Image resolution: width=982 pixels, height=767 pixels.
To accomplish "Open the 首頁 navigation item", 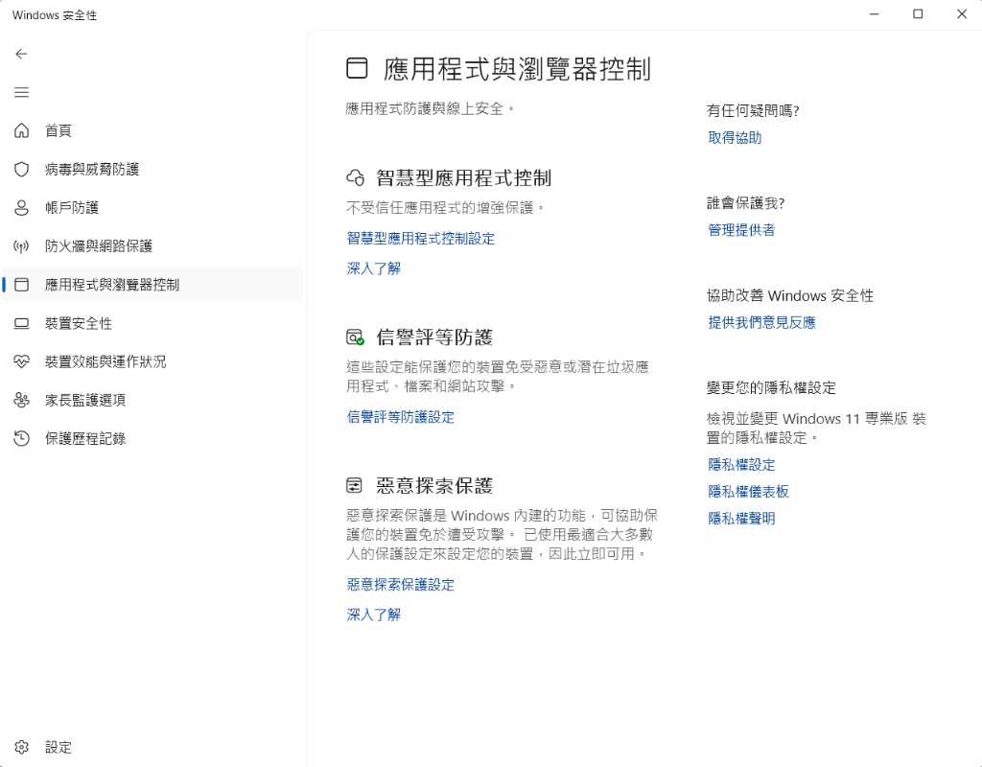I will click(152, 130).
